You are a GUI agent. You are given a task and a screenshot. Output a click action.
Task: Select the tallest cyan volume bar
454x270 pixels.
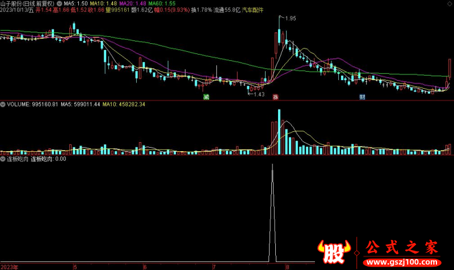tap(279, 132)
